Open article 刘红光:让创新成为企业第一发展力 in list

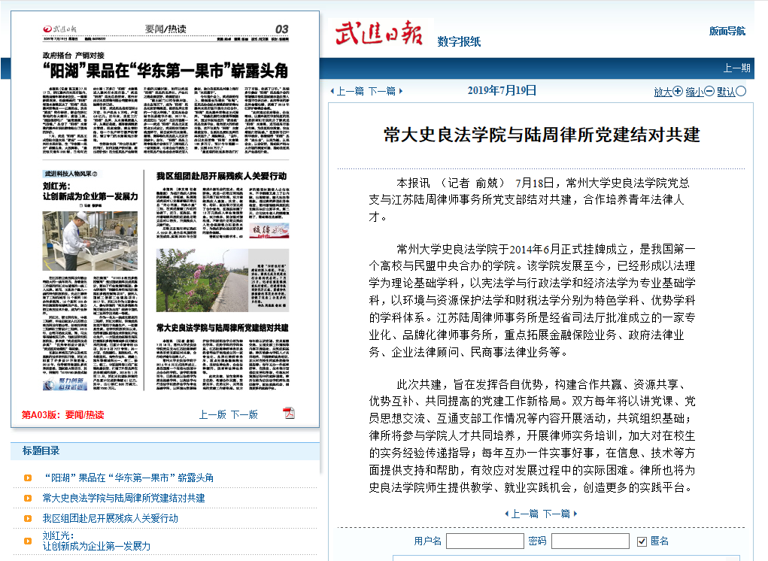[96, 541]
